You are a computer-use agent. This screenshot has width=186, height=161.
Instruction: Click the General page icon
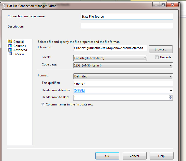(x=10, y=42)
